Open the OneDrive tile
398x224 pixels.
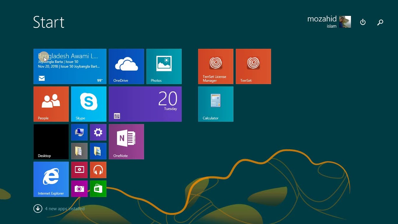126,66
